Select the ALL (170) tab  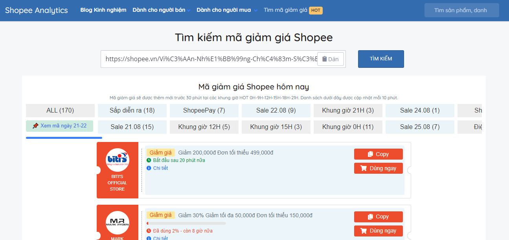click(x=60, y=111)
